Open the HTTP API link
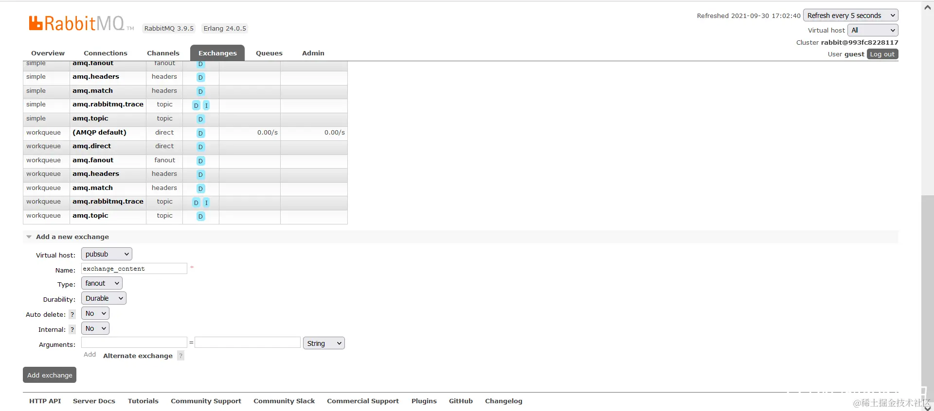The image size is (934, 411). 45,401
